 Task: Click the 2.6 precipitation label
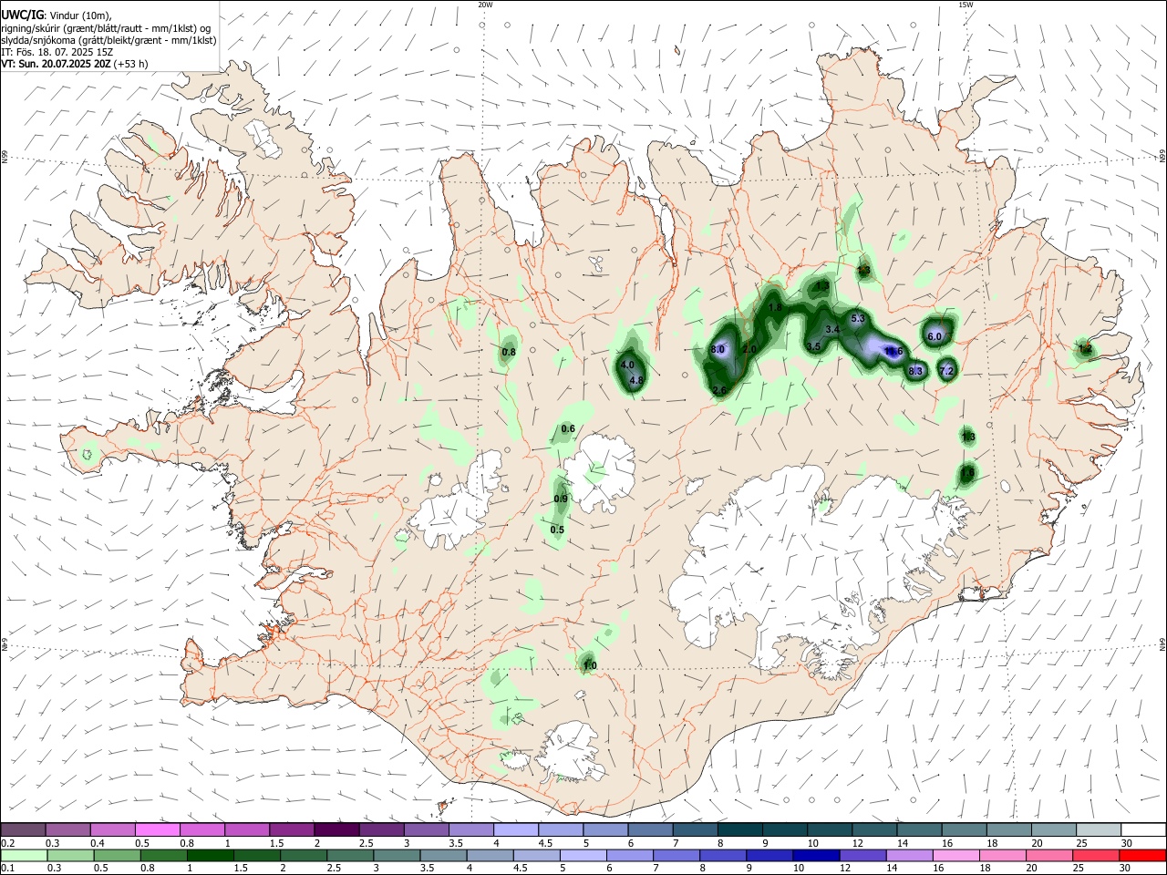click(x=719, y=390)
